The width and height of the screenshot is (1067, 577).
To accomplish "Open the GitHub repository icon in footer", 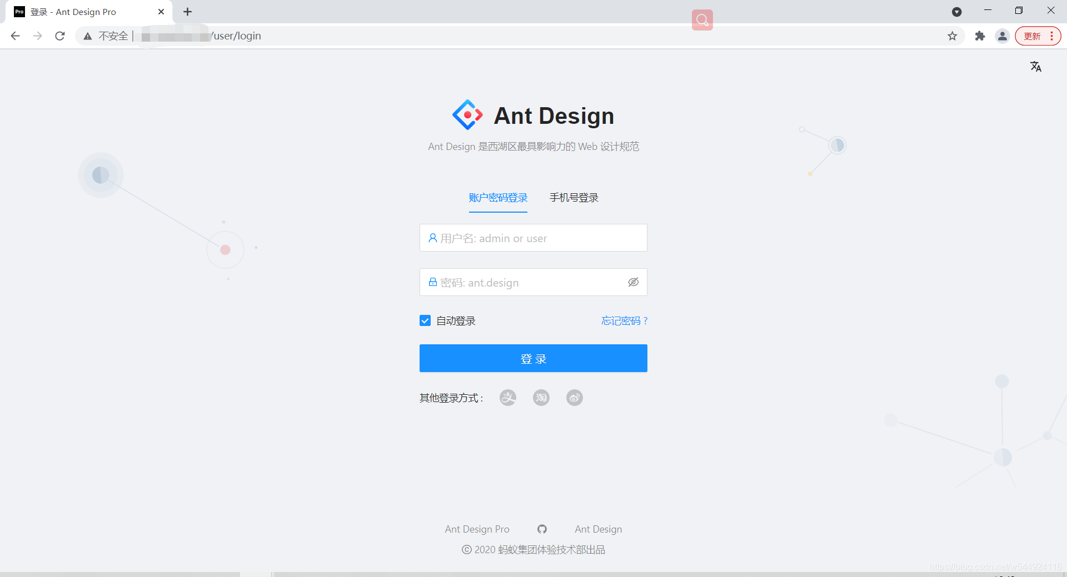I will [542, 529].
